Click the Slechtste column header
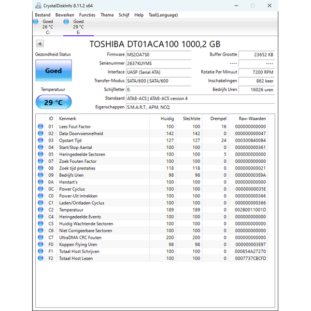Viewport: 311px width, 311px height. (x=189, y=119)
